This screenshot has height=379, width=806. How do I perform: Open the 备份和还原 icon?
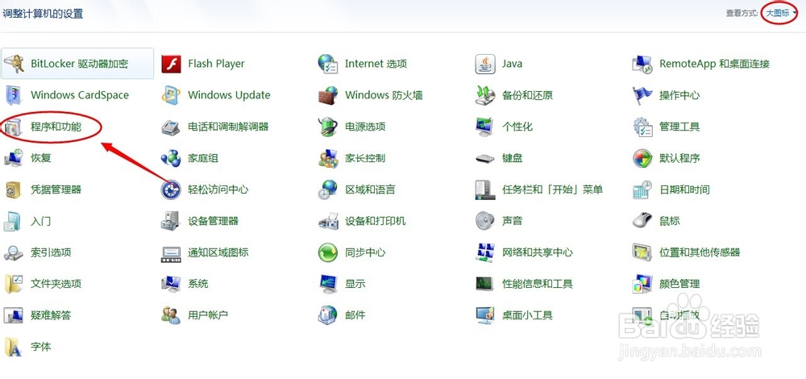[485, 96]
